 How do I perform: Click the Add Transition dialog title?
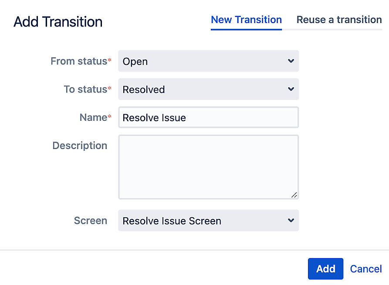58,21
